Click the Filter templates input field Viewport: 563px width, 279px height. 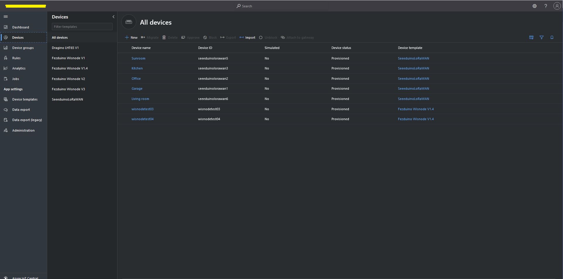click(82, 27)
